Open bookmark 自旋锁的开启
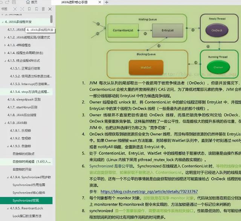This screenshot has height=221, width=241. (22, 169)
